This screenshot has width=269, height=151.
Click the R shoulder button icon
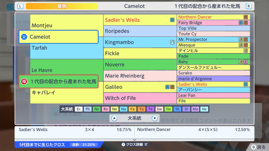coord(249,6)
